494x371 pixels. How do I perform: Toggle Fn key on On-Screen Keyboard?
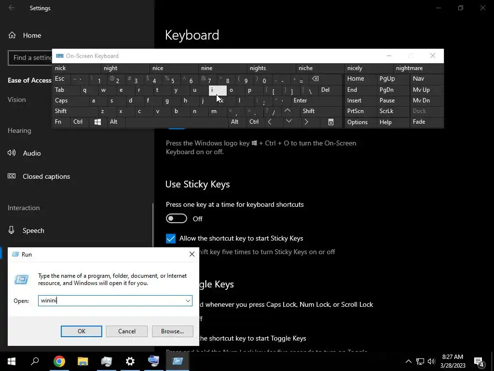[x=61, y=122]
